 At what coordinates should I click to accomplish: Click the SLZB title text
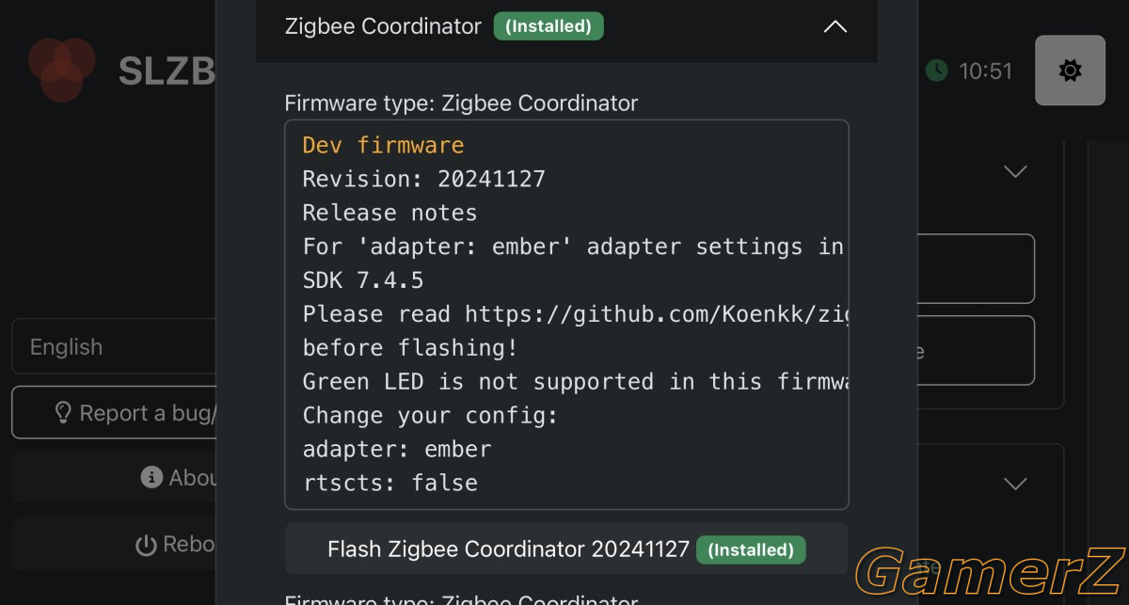tap(167, 71)
